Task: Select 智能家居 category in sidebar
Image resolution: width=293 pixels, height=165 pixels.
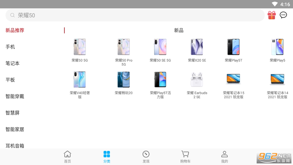Action: pos(15,129)
